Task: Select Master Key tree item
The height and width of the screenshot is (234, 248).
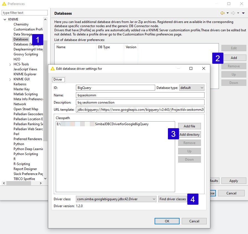Action: [22, 89]
